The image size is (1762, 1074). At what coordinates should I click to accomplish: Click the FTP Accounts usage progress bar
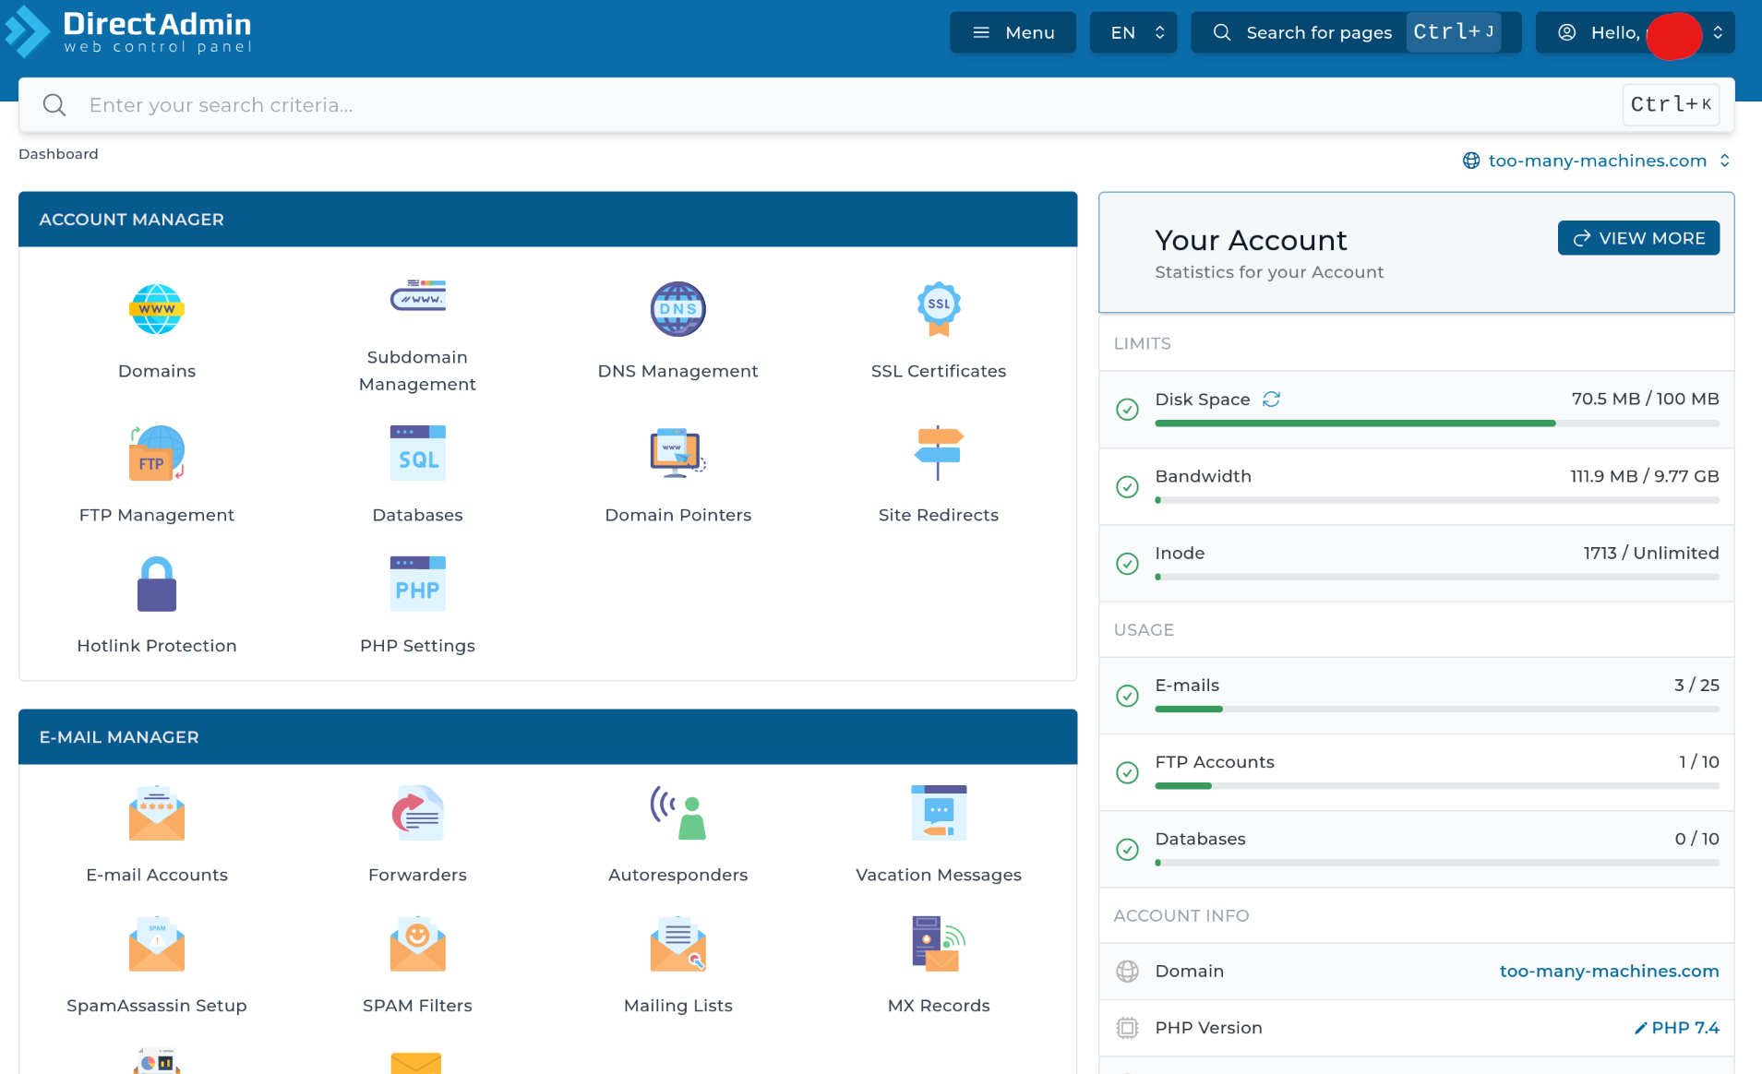pos(1436,786)
